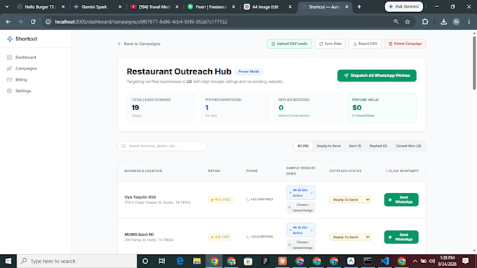Click the Settings gear icon in sidebar

coord(9,91)
